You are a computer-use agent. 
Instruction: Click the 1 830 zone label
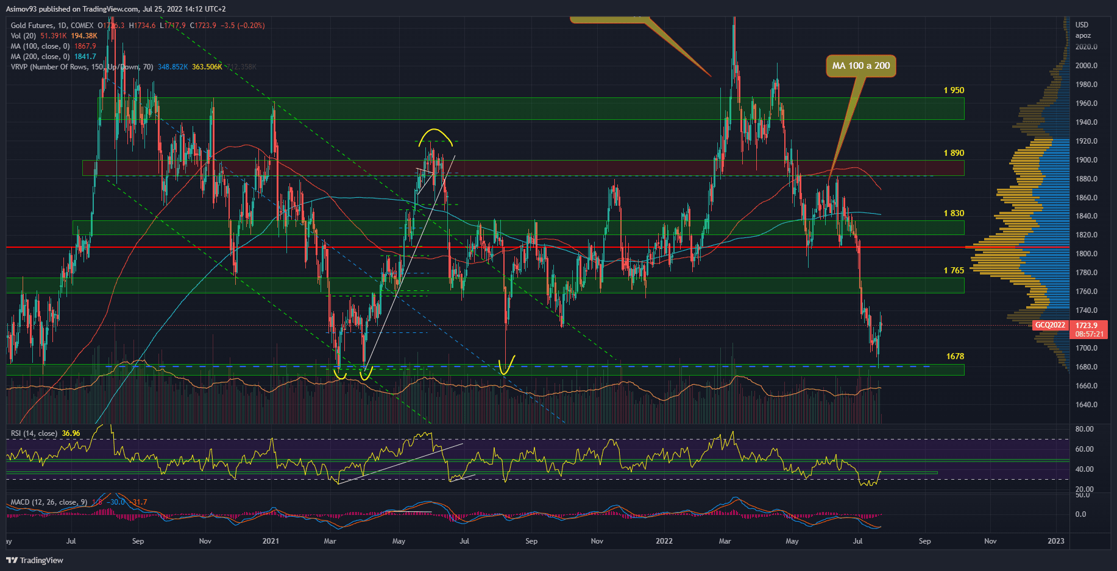coord(954,214)
